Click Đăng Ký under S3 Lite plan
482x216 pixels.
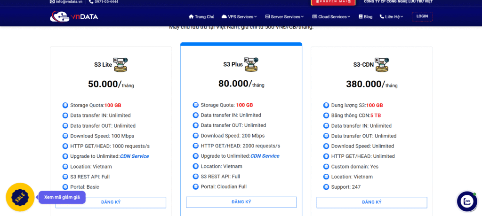click(x=111, y=202)
